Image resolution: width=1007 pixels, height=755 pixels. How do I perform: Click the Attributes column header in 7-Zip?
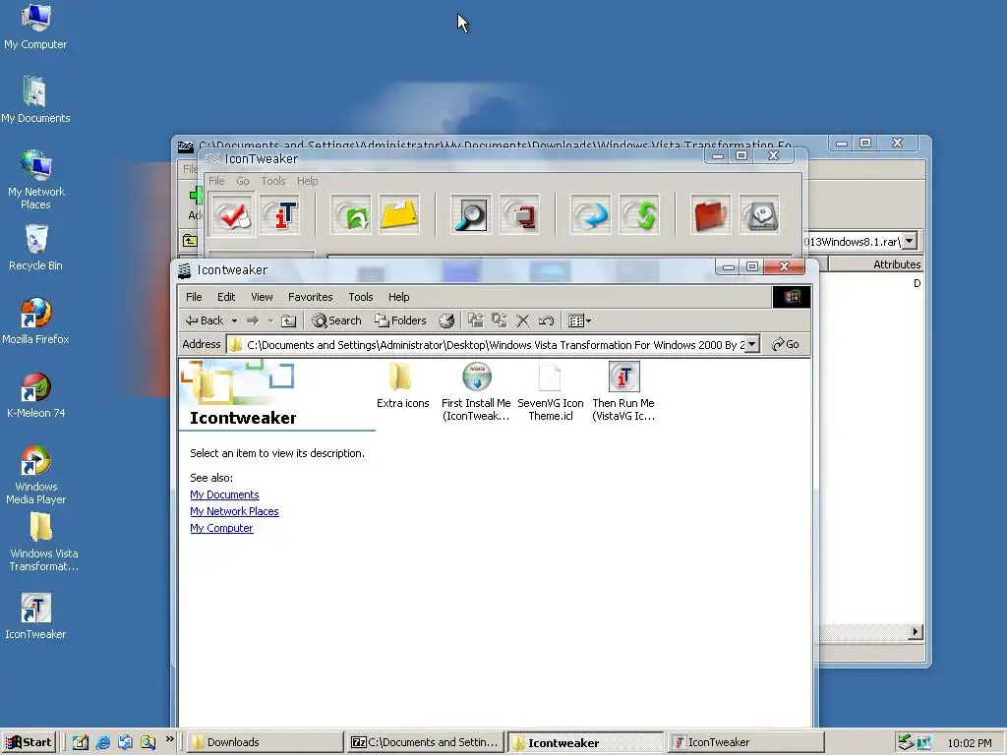[876, 263]
